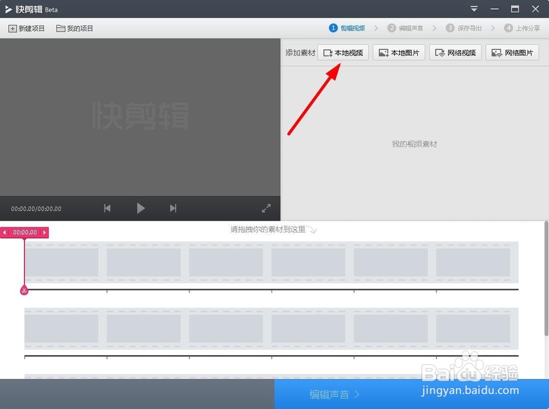
Task: Click the scissors cut icon on playhead
Action: [x=24, y=290]
